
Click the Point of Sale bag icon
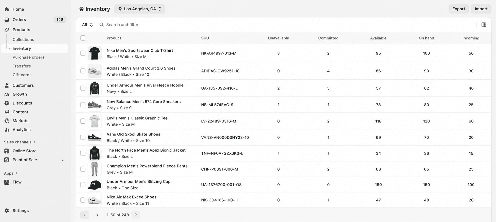point(7,160)
